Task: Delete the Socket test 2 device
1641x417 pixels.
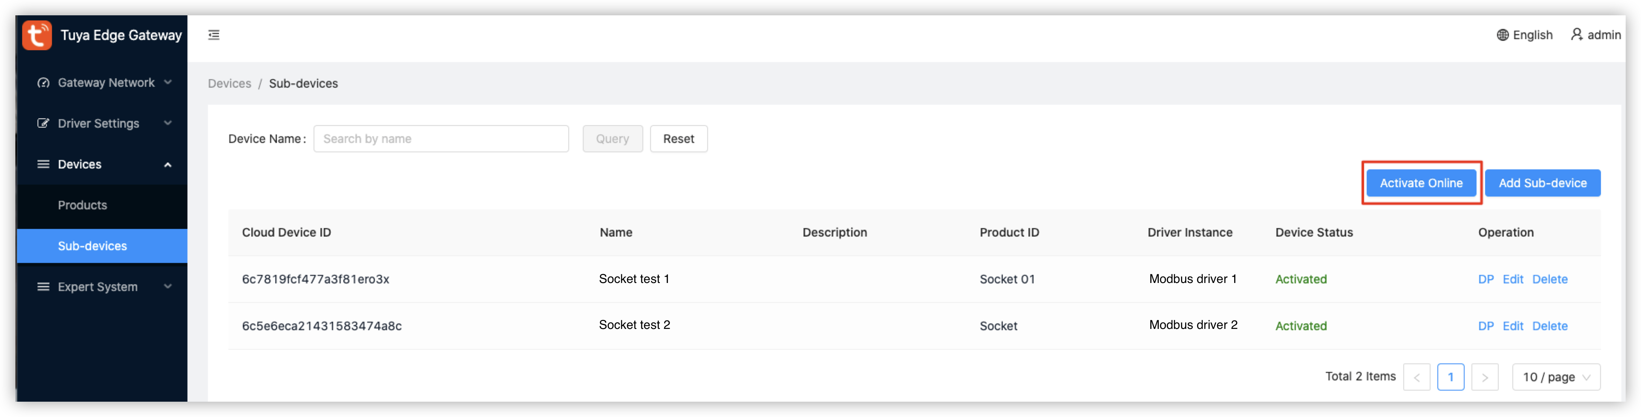Action: pos(1549,326)
